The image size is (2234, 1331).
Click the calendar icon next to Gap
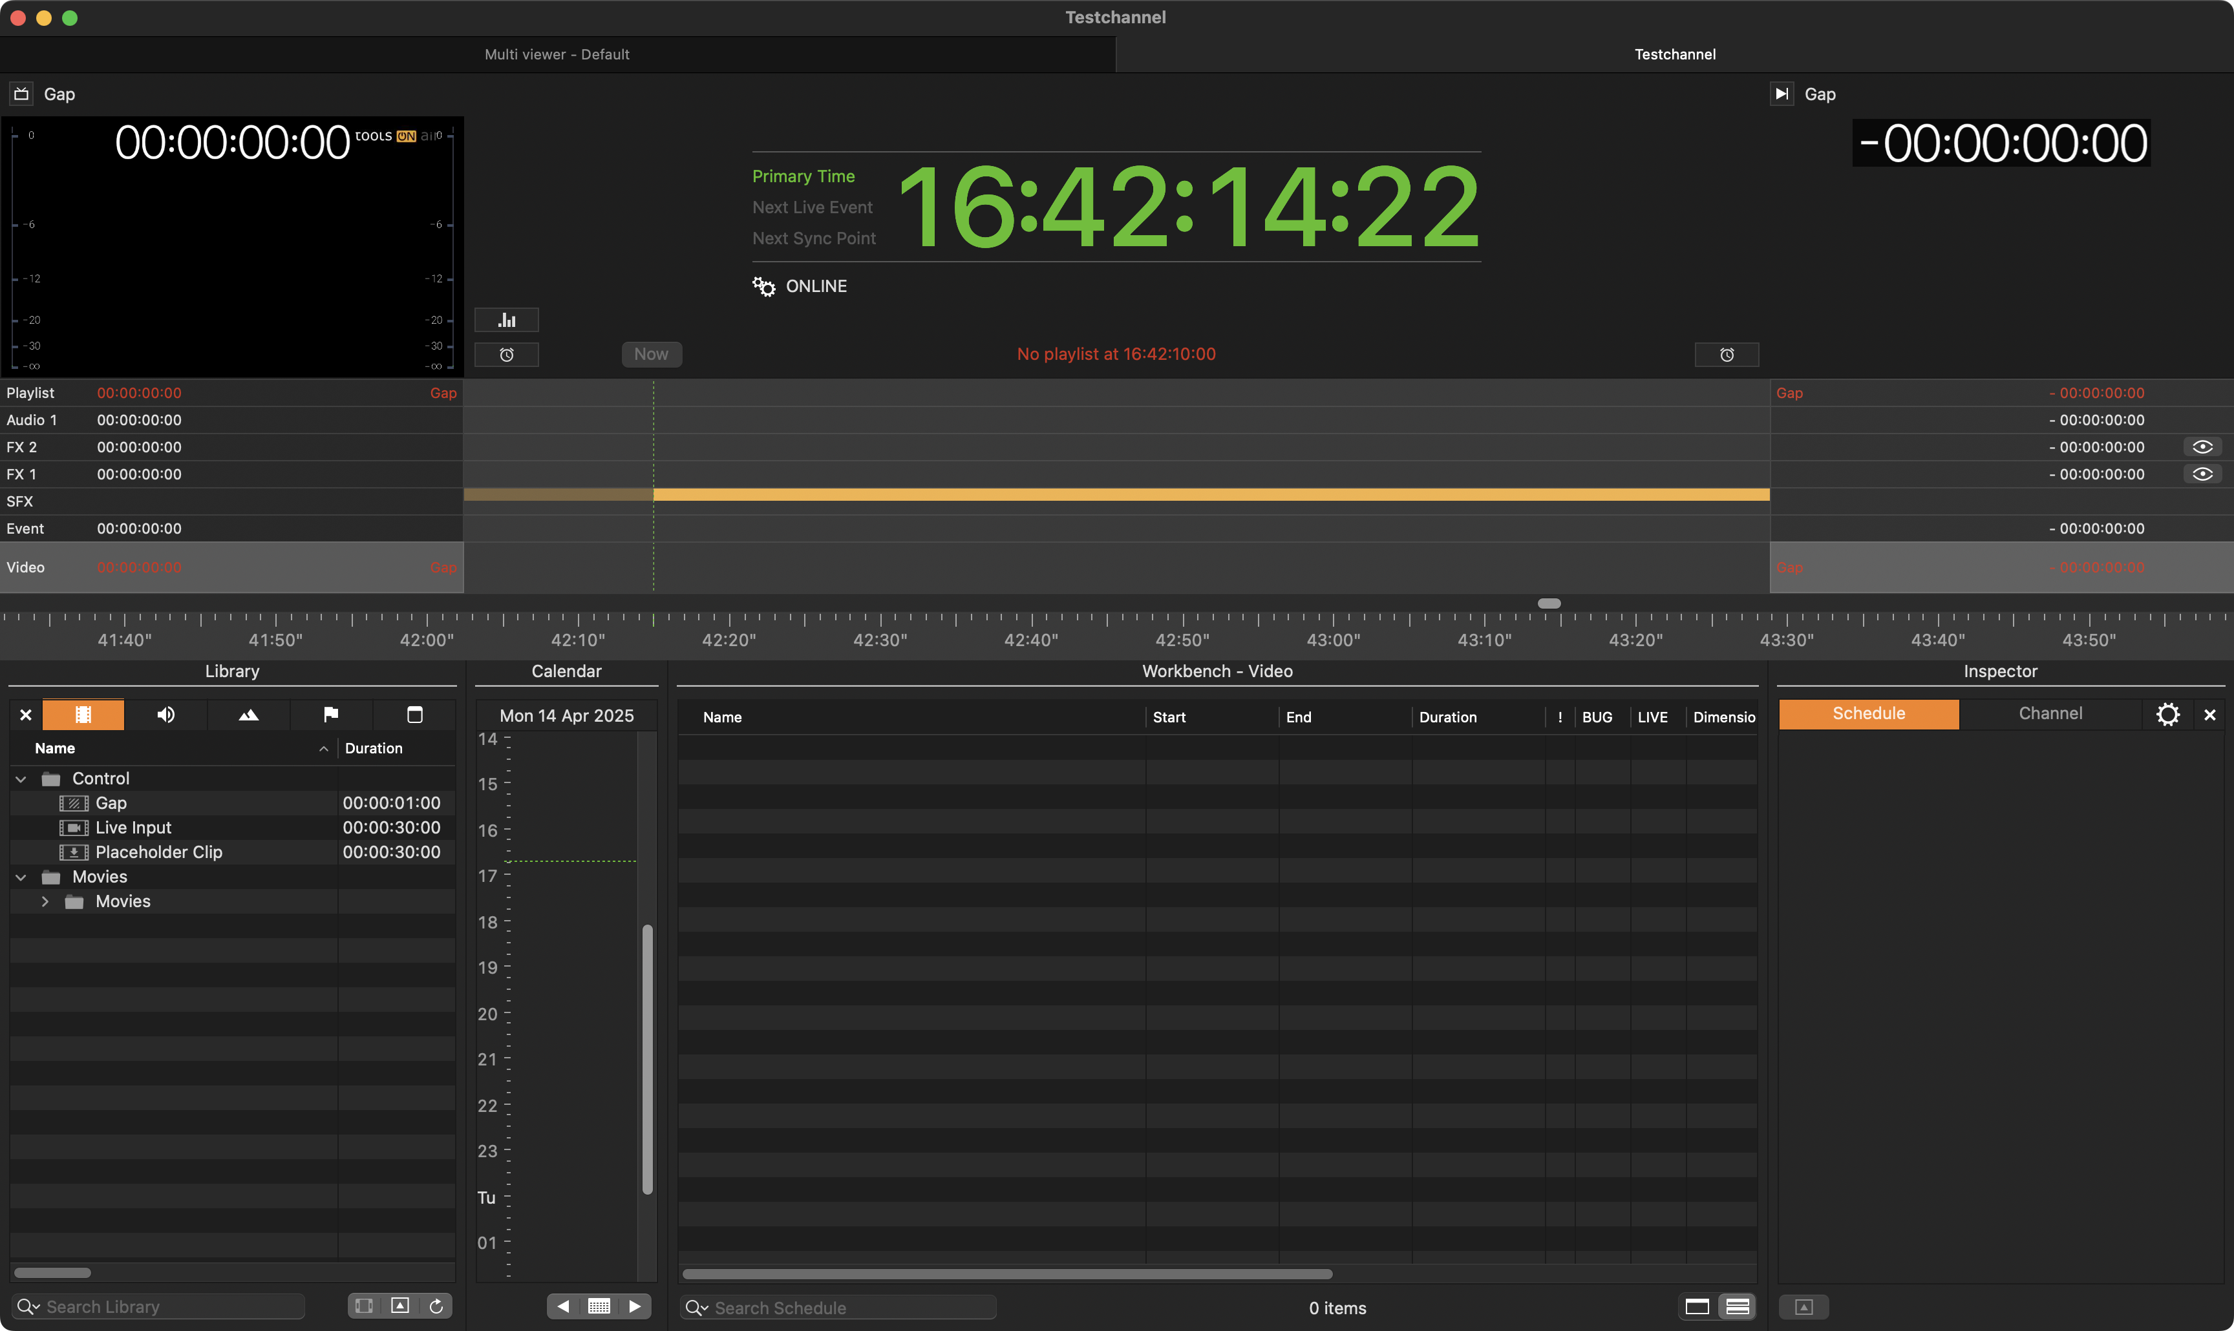tap(21, 93)
